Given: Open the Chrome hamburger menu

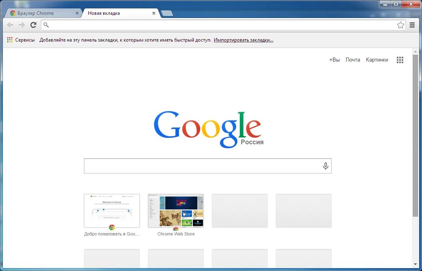Looking at the screenshot, I should (412, 25).
